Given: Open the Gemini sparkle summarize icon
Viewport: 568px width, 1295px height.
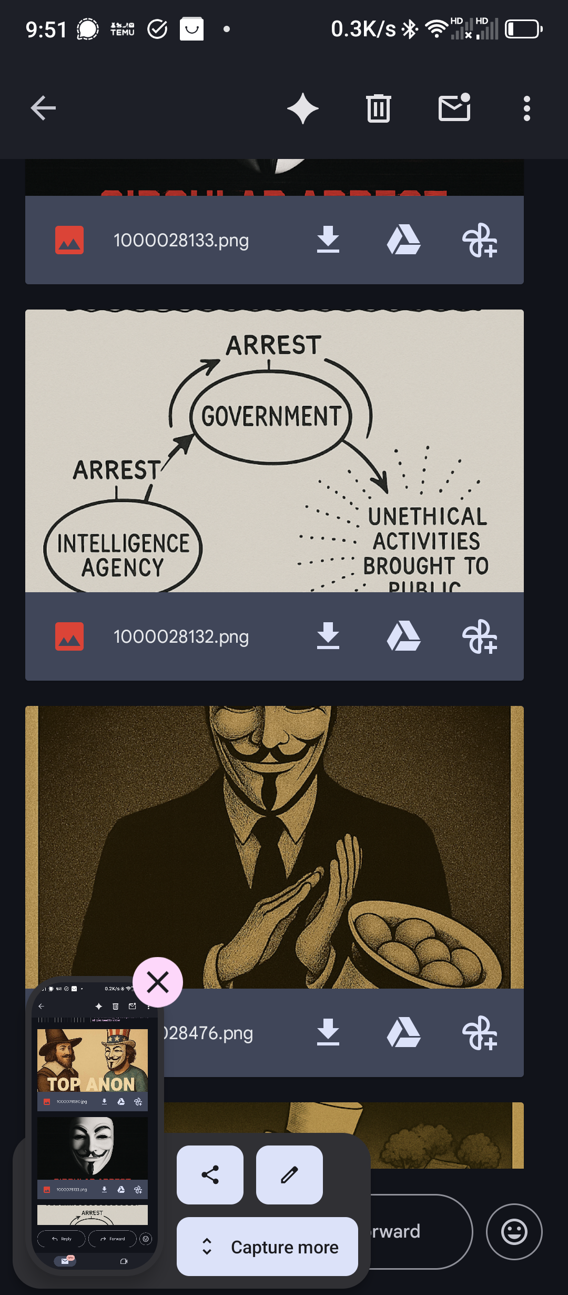Looking at the screenshot, I should click(x=303, y=108).
